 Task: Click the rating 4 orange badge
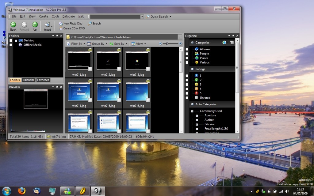(x=197, y=89)
